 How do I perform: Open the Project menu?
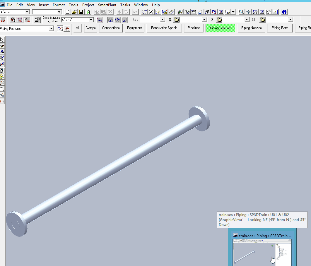click(88, 5)
